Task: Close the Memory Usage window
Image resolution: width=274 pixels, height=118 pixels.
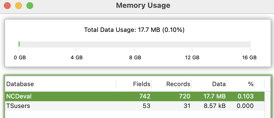Action: pos(7,5)
